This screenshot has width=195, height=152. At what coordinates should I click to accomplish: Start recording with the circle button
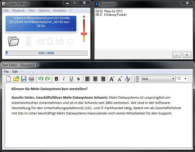coord(71,41)
